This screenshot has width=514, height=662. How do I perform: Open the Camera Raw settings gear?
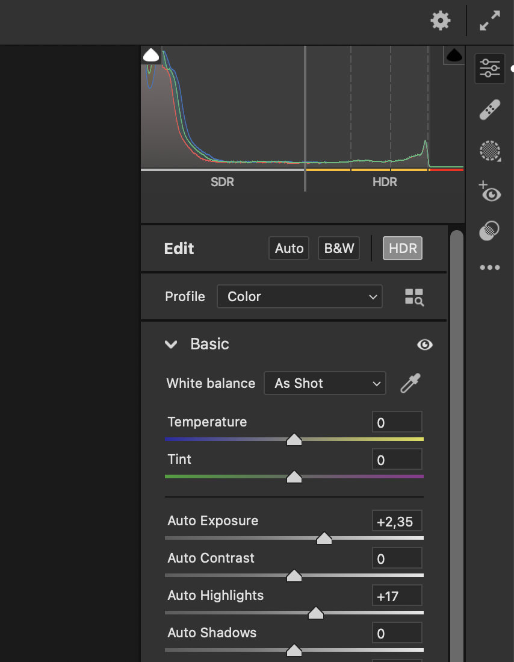440,20
